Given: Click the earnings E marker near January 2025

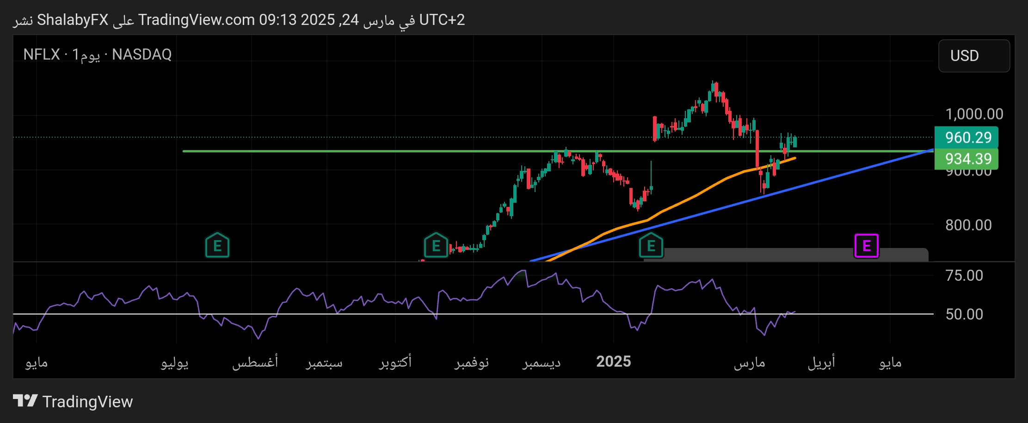Looking at the screenshot, I should 651,245.
